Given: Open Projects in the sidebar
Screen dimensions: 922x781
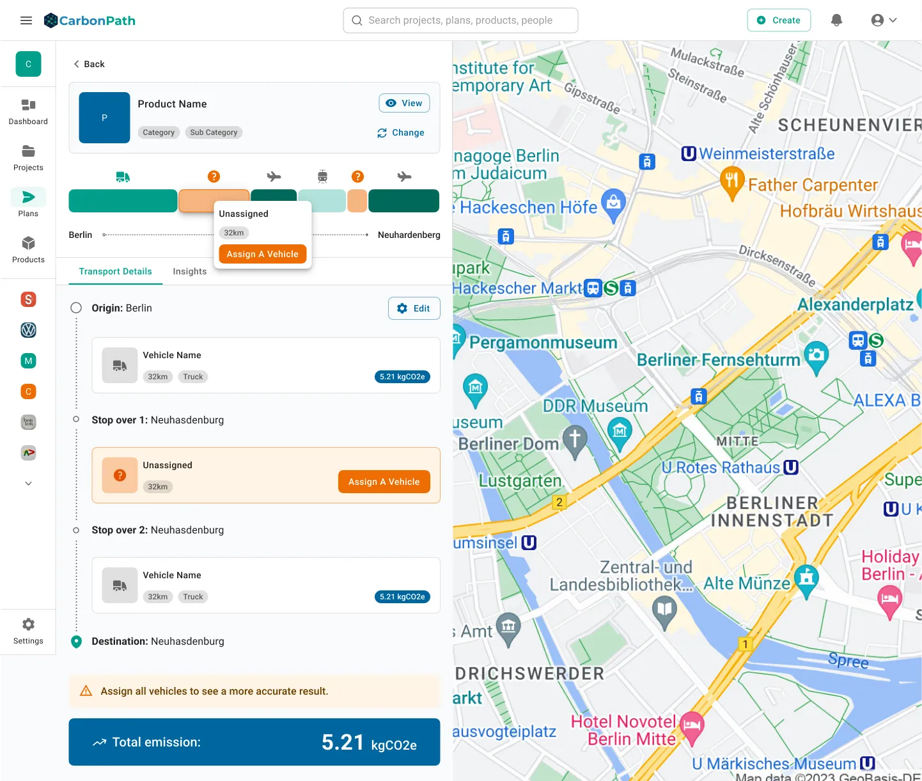Looking at the screenshot, I should click(28, 158).
